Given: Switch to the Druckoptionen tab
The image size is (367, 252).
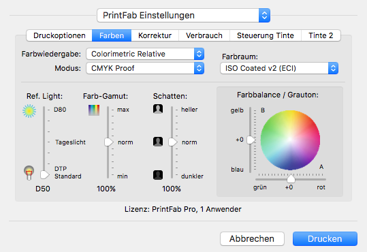Looking at the screenshot, I should tap(59, 35).
